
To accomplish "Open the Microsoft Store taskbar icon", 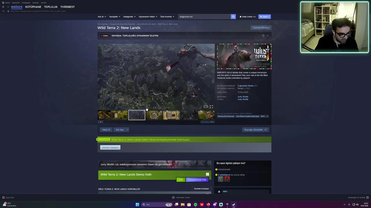I will (x=189, y=205).
